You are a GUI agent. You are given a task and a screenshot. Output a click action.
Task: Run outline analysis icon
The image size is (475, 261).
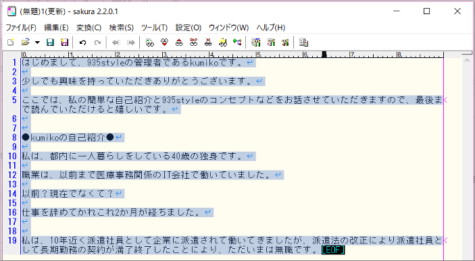point(237,42)
